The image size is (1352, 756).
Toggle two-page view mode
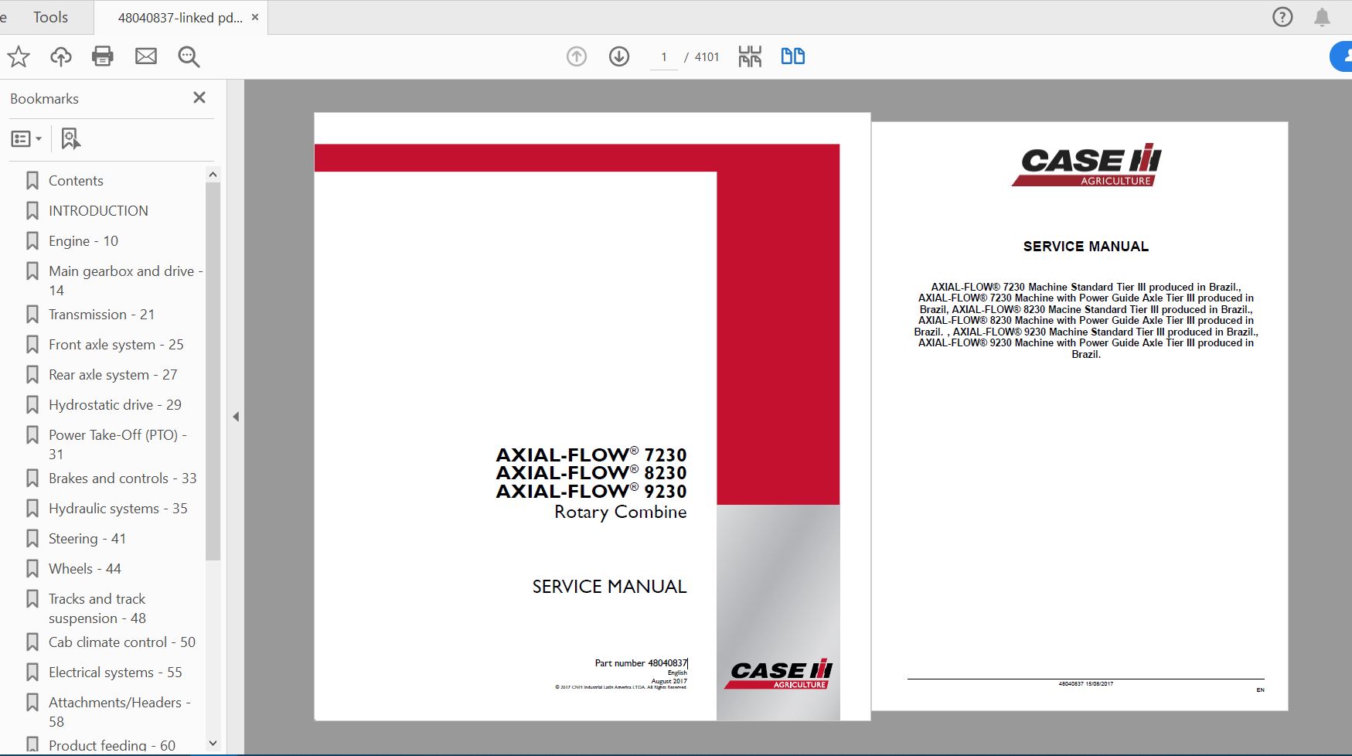(793, 56)
